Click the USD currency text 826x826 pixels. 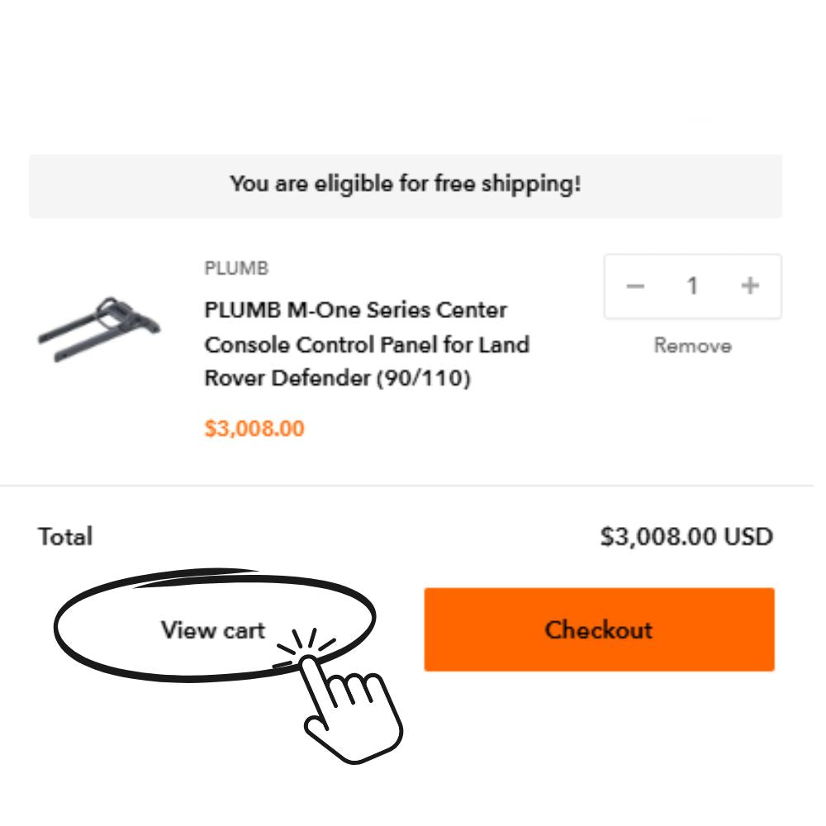point(748,537)
